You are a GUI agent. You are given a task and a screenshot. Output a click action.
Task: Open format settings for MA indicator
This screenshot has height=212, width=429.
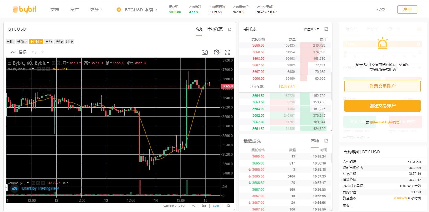[44, 69]
